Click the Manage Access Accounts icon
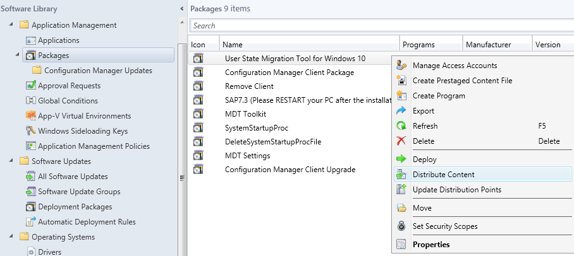The height and width of the screenshot is (256, 574). pos(401,66)
